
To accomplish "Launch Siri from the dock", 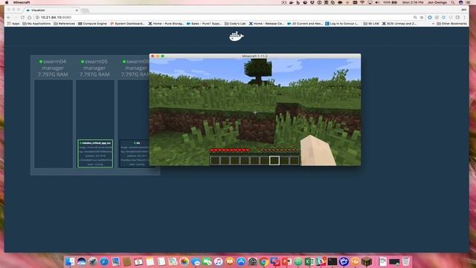I will [x=81, y=261].
